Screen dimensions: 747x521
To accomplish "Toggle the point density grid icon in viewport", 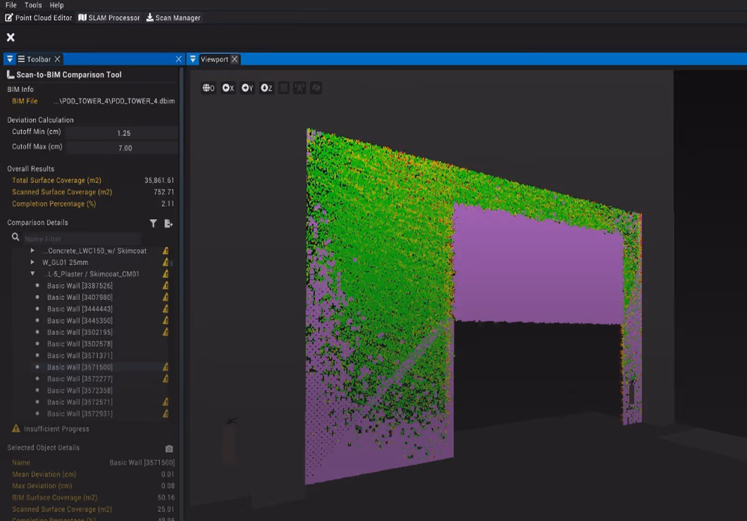I will point(283,87).
